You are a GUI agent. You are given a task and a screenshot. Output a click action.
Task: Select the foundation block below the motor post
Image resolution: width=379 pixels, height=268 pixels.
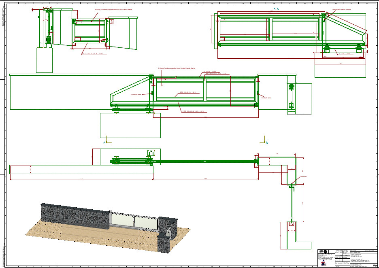point(44,60)
